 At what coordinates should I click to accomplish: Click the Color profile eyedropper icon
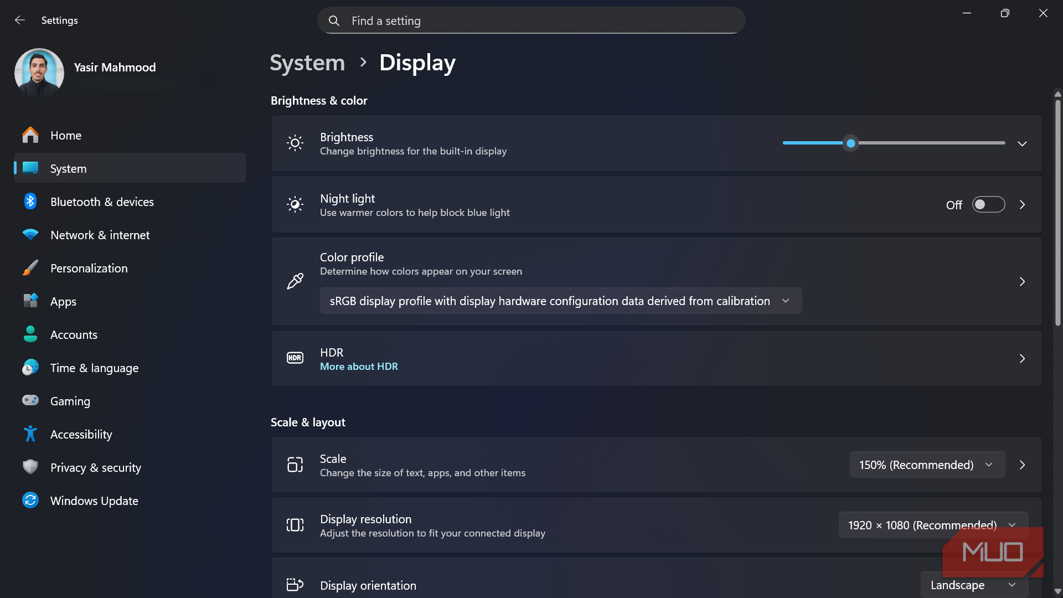pos(295,281)
